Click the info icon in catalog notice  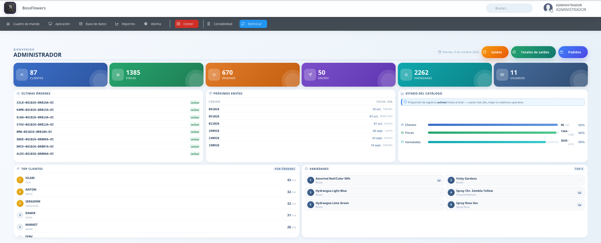405,102
